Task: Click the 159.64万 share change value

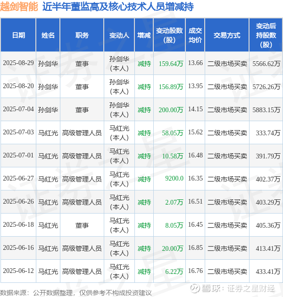Action: click(x=171, y=64)
